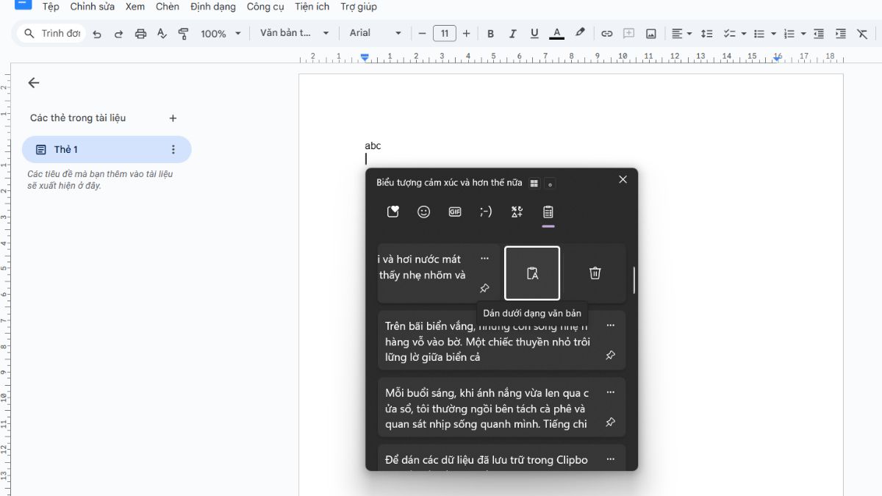Open the Chỉnh sửa menu
882x496 pixels.
(92, 7)
